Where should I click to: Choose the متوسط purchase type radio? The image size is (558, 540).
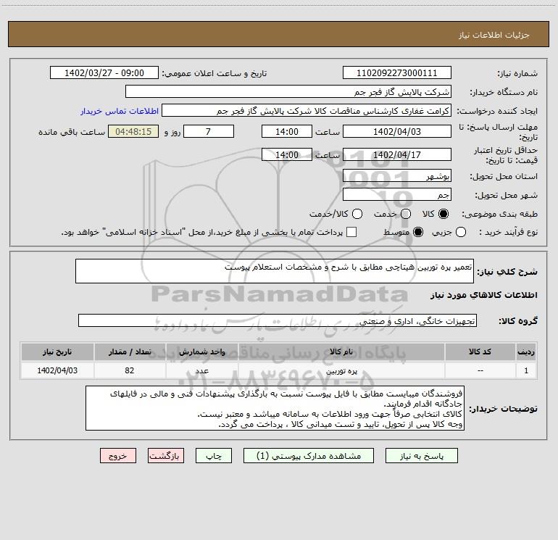[418, 233]
